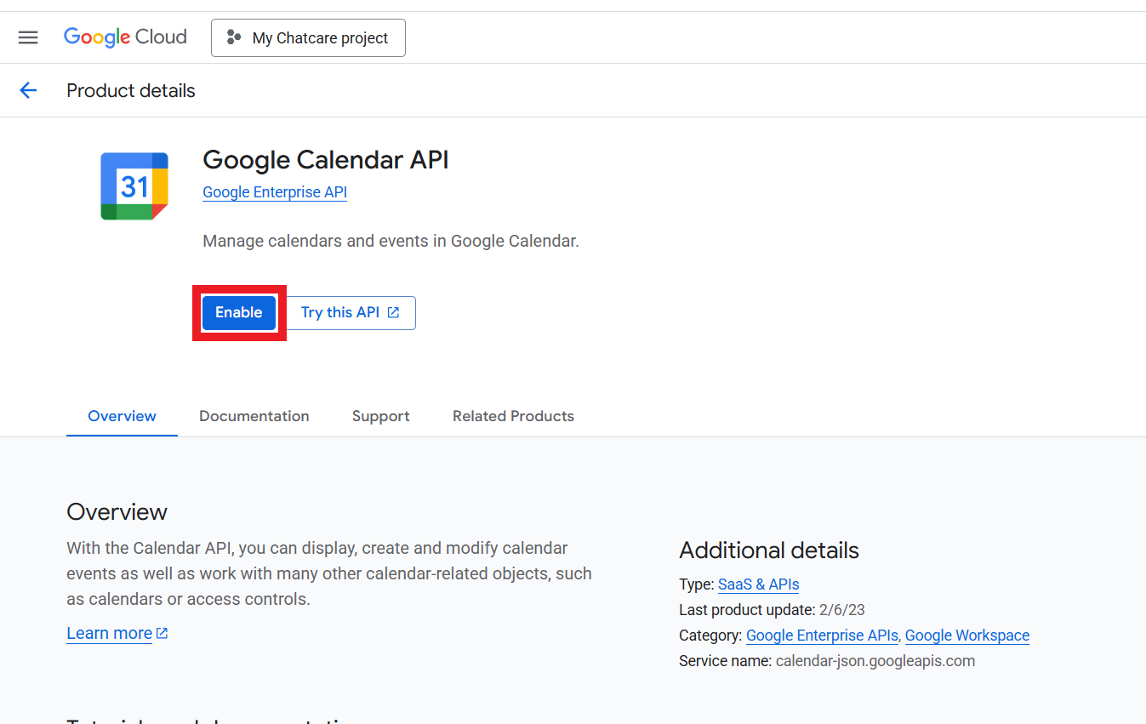
Task: Open the Support tab
Action: point(381,416)
